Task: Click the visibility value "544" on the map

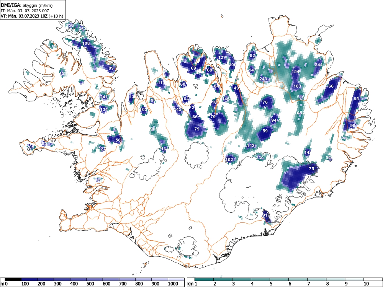Action: (x=329, y=158)
